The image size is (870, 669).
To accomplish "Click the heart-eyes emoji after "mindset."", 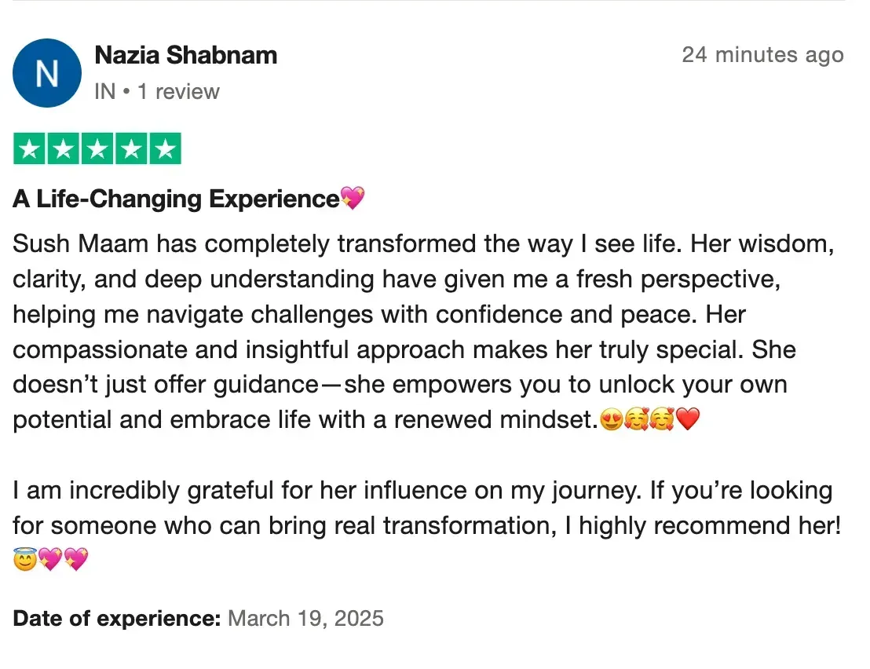I will click(x=610, y=421).
